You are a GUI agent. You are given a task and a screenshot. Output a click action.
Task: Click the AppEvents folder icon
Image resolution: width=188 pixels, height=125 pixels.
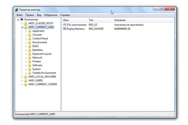pos(30,31)
